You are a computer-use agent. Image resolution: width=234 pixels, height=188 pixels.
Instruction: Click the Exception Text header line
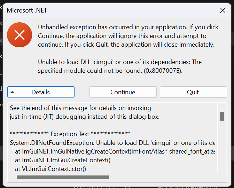click(70, 134)
